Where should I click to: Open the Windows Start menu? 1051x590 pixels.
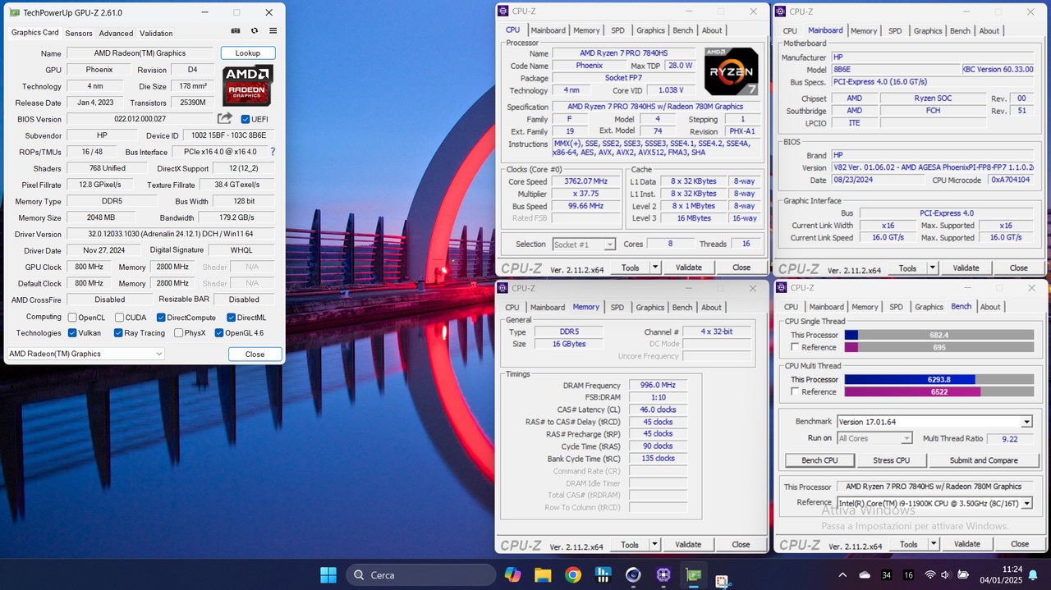[328, 574]
